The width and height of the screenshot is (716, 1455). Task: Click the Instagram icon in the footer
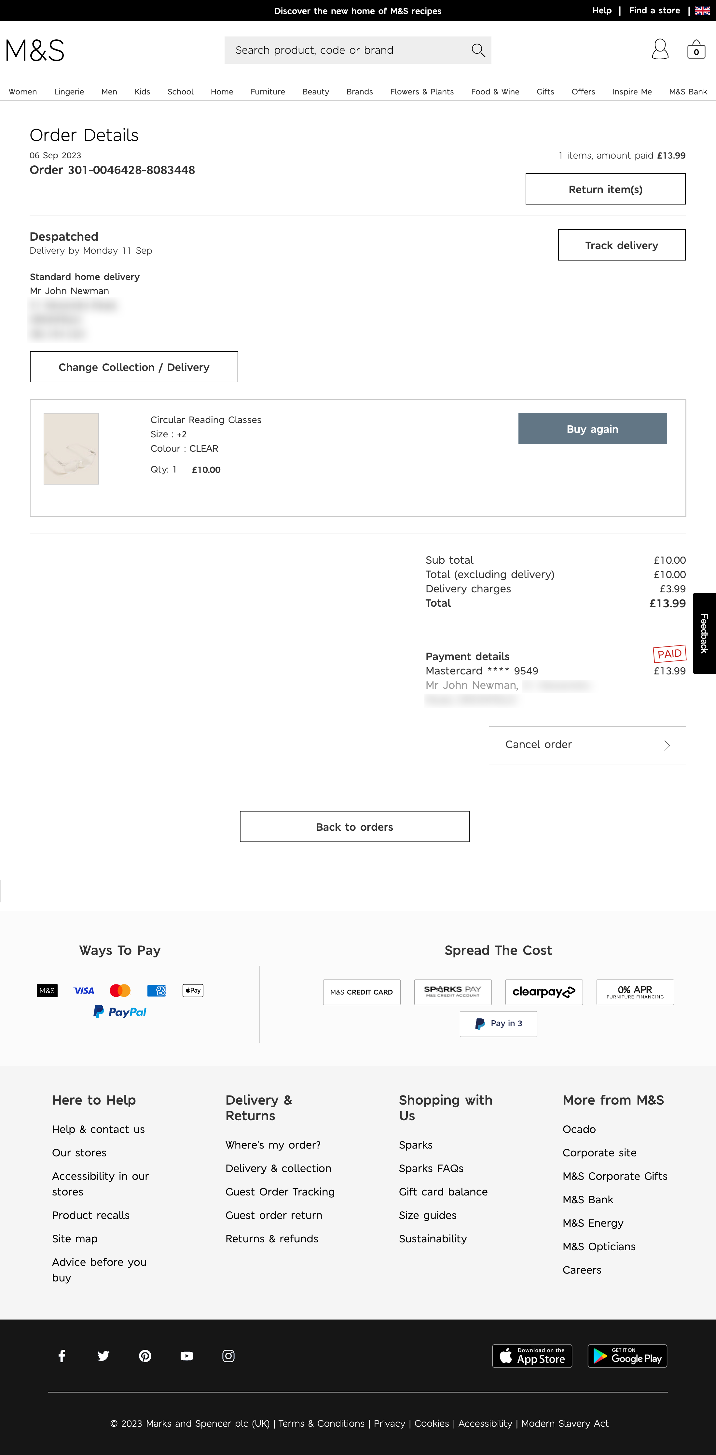[228, 1356]
